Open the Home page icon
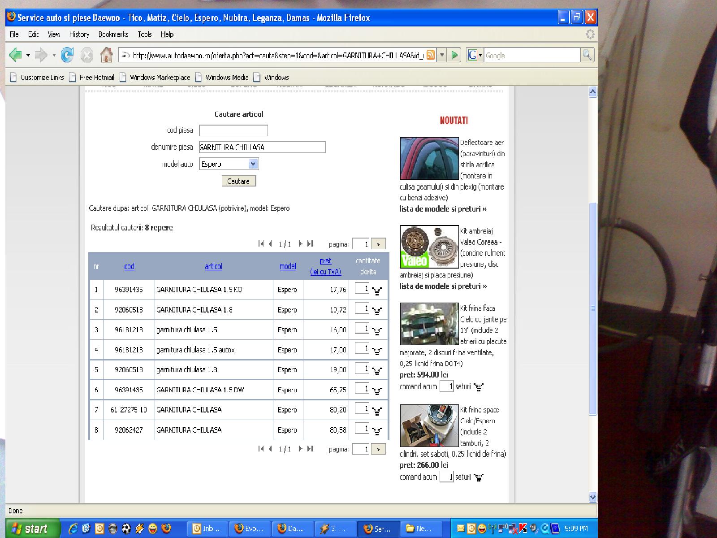The width and height of the screenshot is (717, 538). click(x=106, y=55)
